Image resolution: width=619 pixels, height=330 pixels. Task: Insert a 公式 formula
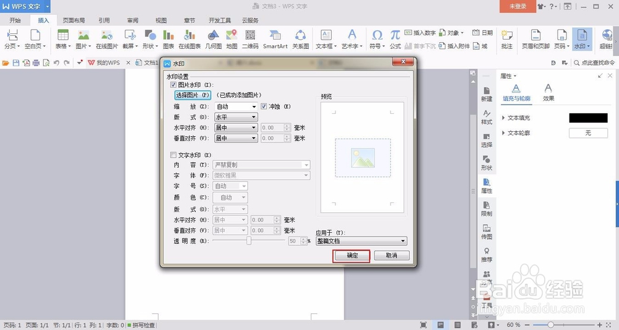pos(395,38)
